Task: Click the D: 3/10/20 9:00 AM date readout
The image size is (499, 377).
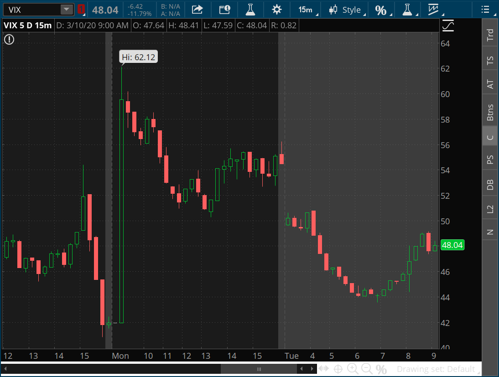Action: 92,26
